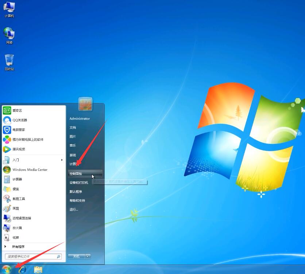Click the 关机 shut down button

pos(77,257)
